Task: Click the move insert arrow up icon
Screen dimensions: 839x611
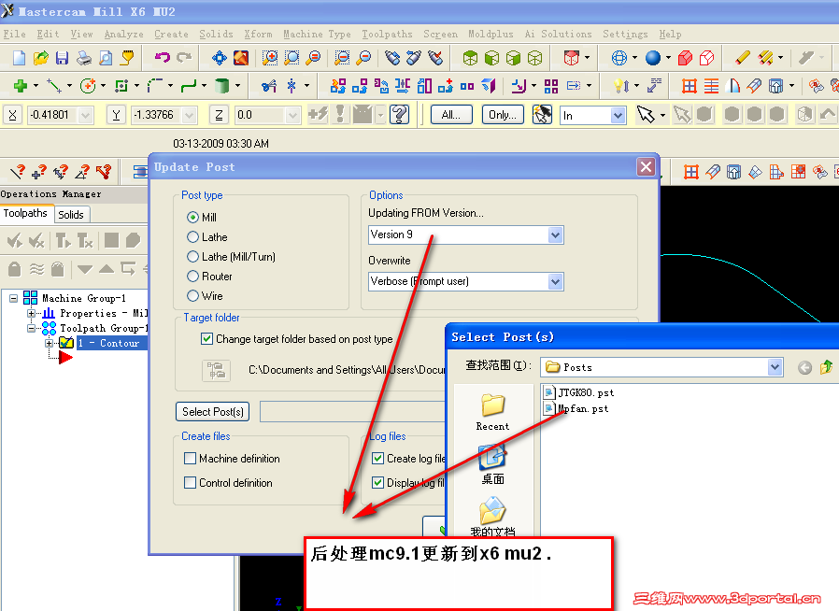Action: (x=107, y=268)
